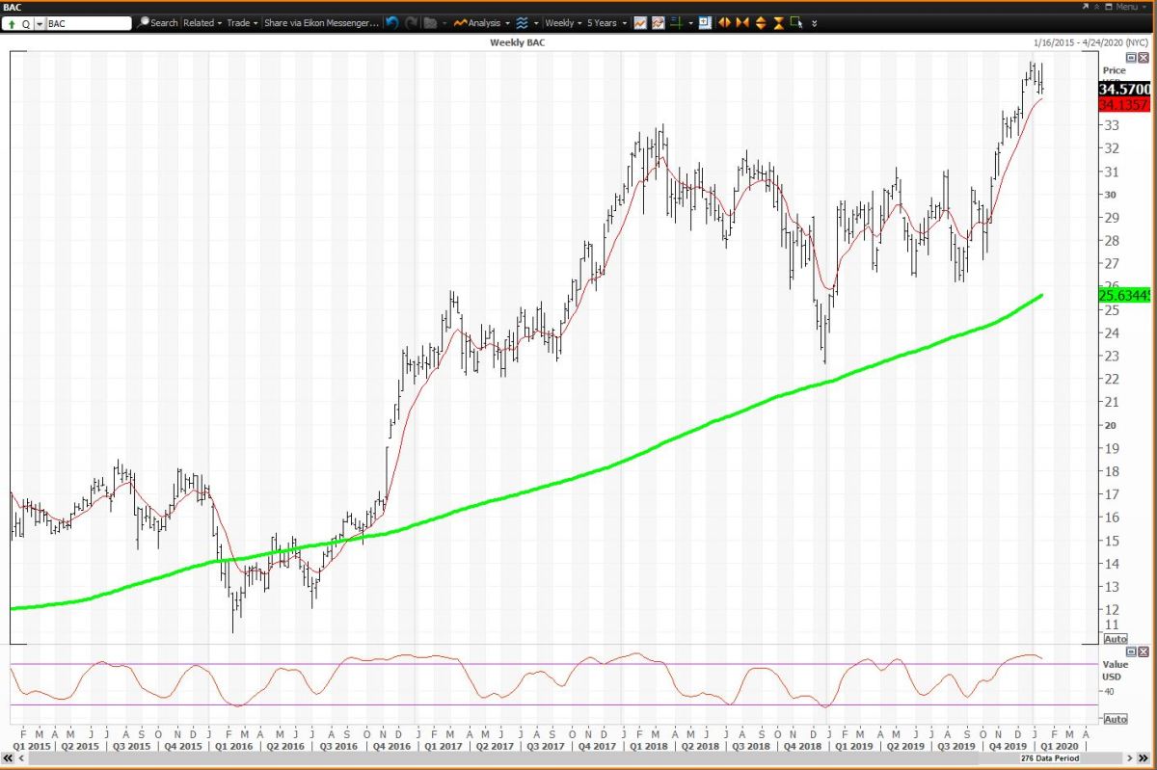Click the blue square plus icon in the toolbar
Image resolution: width=1157 pixels, height=770 pixels.
point(705,22)
